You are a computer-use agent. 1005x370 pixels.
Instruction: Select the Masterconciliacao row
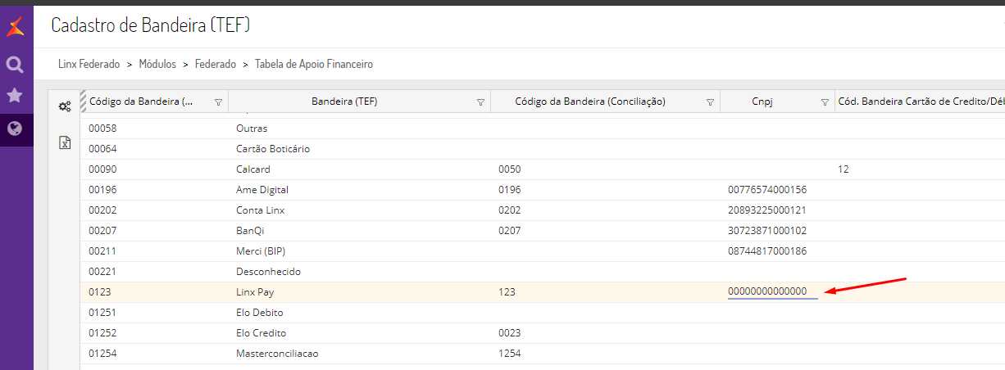277,354
